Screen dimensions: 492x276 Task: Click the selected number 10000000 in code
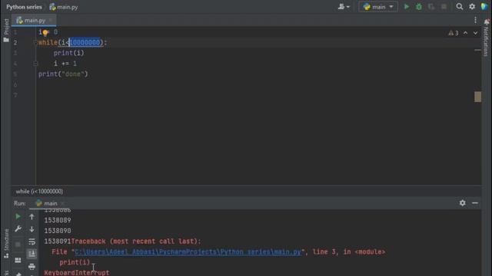click(x=85, y=43)
